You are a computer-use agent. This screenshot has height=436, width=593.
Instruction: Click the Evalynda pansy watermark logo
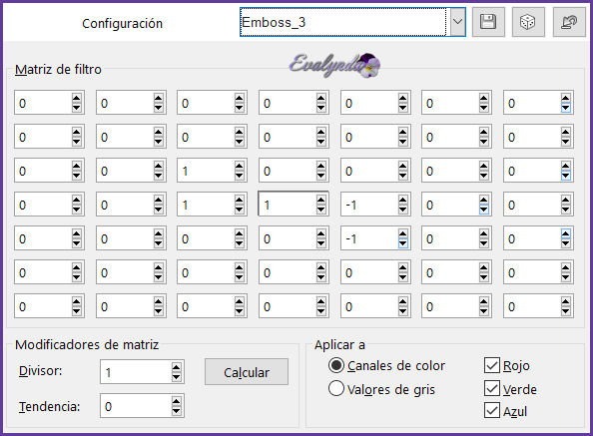click(334, 66)
